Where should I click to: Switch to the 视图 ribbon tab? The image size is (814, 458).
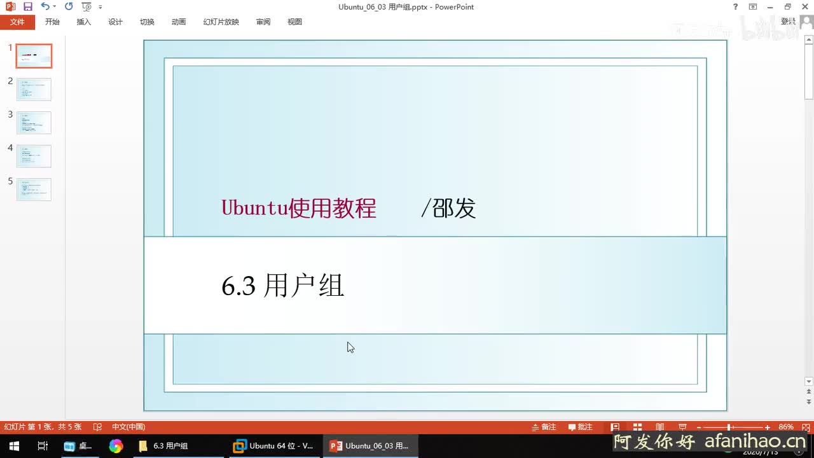(x=295, y=22)
